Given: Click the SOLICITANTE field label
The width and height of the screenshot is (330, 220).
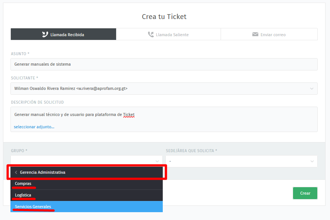Looking at the screenshot, I should pyautogui.click(x=24, y=78).
